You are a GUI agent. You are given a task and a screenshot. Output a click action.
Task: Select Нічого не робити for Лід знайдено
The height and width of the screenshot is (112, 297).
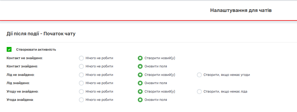[81, 83]
